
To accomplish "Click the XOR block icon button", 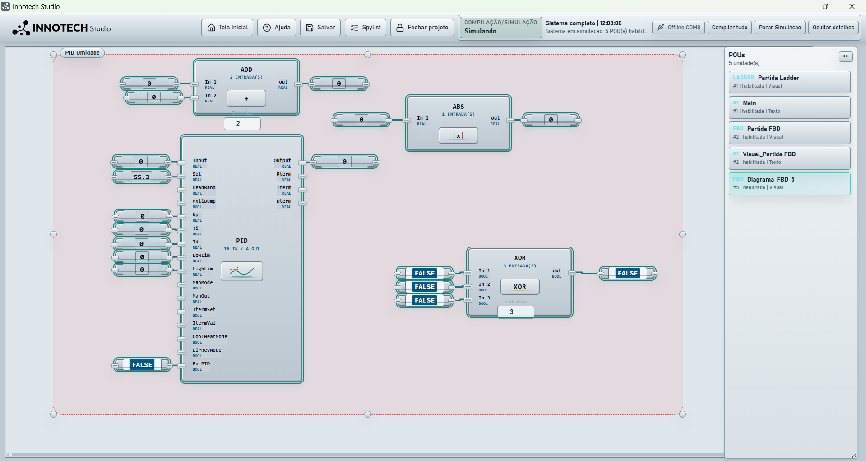I will coord(519,287).
